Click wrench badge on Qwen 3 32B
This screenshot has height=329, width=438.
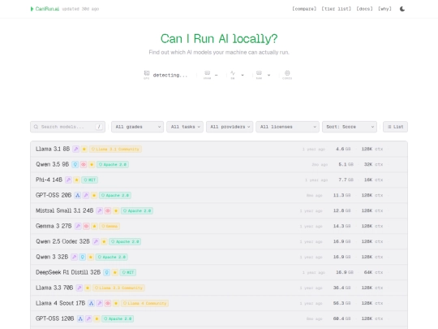tap(74, 257)
